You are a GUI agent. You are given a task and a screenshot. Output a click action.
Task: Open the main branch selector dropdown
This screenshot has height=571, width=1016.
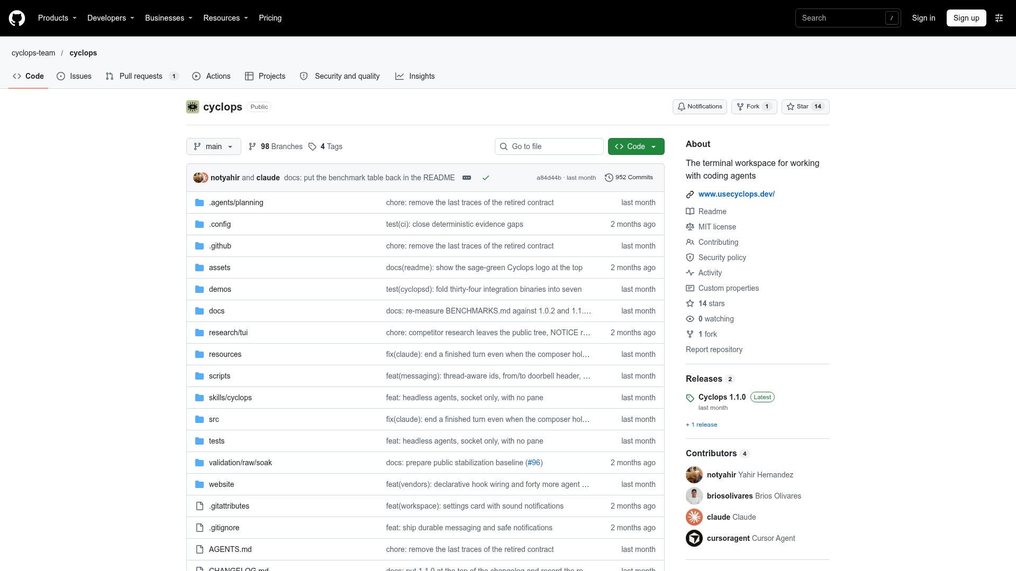point(214,146)
